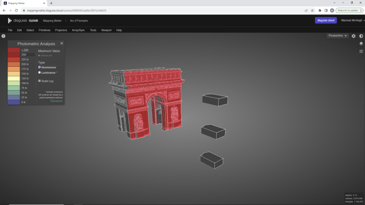
Task: Open the Chrome profile avatar
Action: (332, 10)
